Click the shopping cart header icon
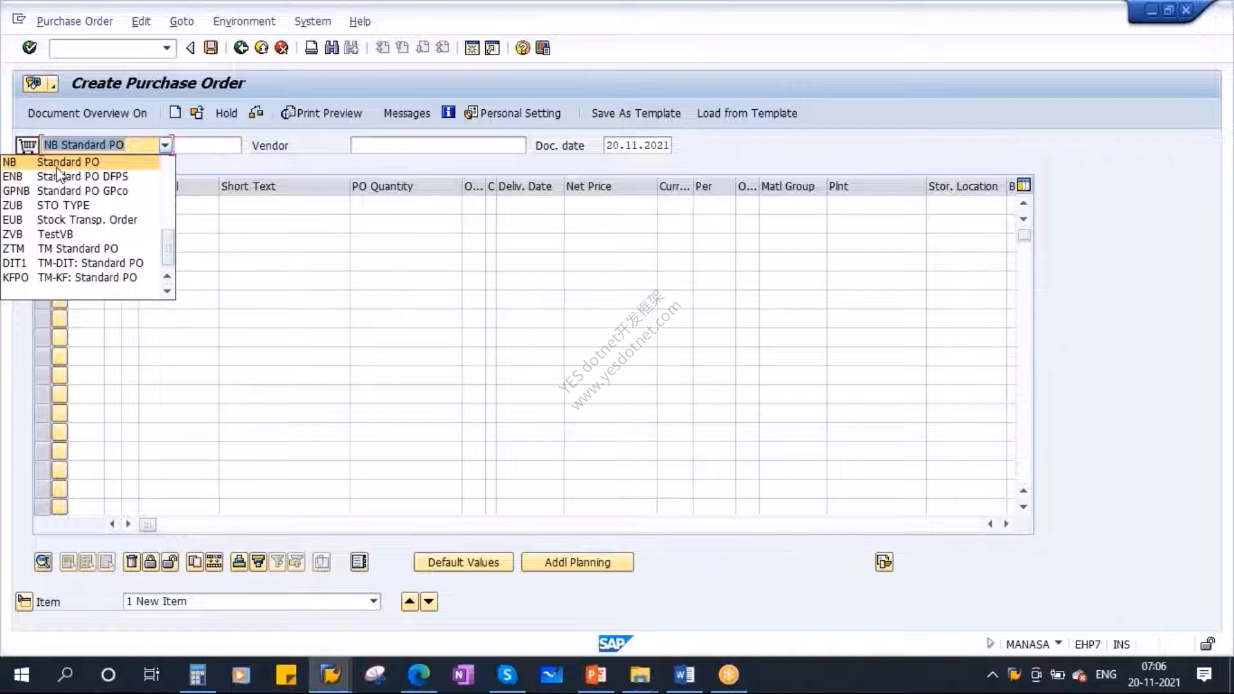Image resolution: width=1234 pixels, height=694 pixels. (x=28, y=145)
